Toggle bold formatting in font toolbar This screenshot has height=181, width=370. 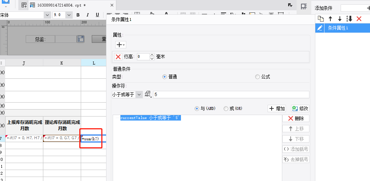78,15
